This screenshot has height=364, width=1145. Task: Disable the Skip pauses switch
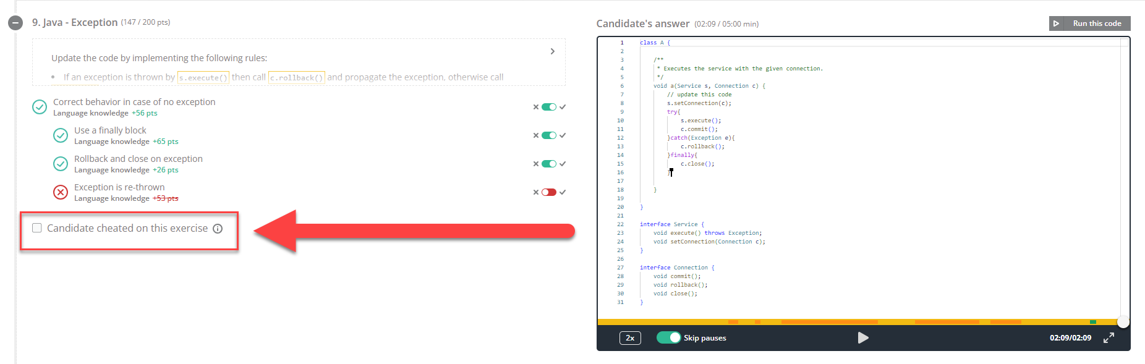click(x=668, y=337)
